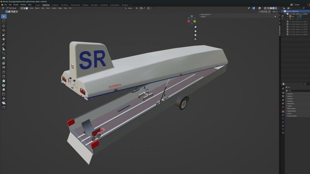Viewport: 310px width, 174px height.
Task: Enable vertex select mode
Action: coord(22,8)
